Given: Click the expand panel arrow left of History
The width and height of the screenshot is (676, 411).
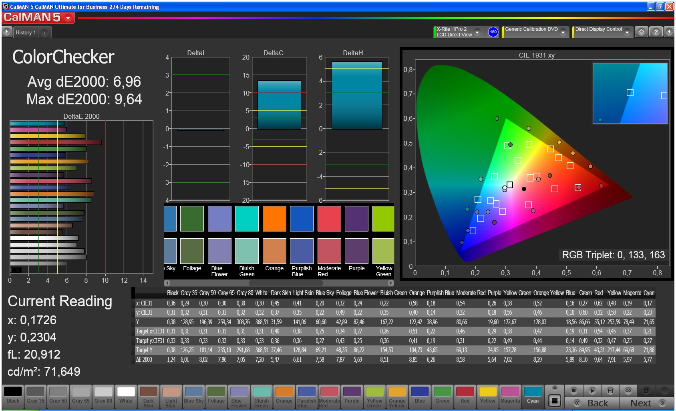Looking at the screenshot, I should tap(7, 32).
